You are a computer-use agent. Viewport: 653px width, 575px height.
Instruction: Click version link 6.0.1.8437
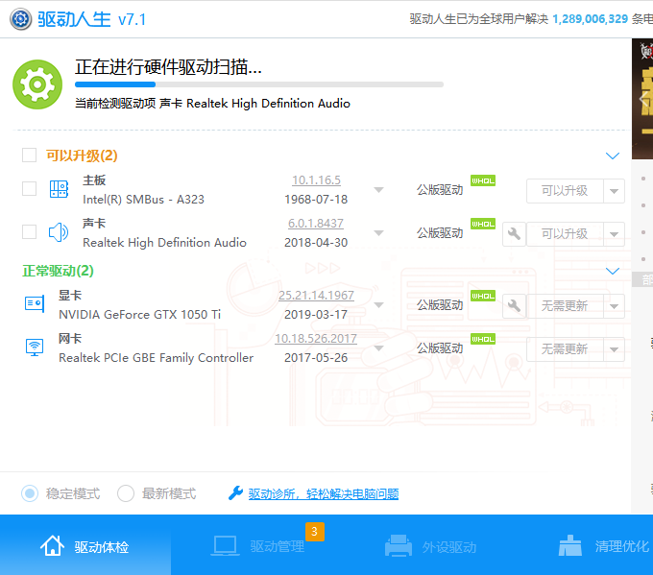click(x=316, y=224)
